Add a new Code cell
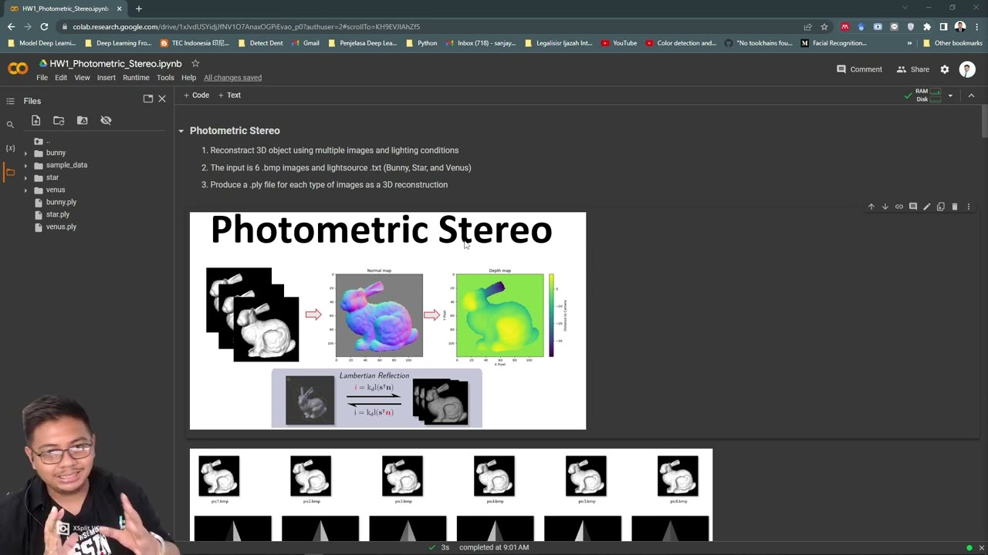988x555 pixels. coord(196,96)
